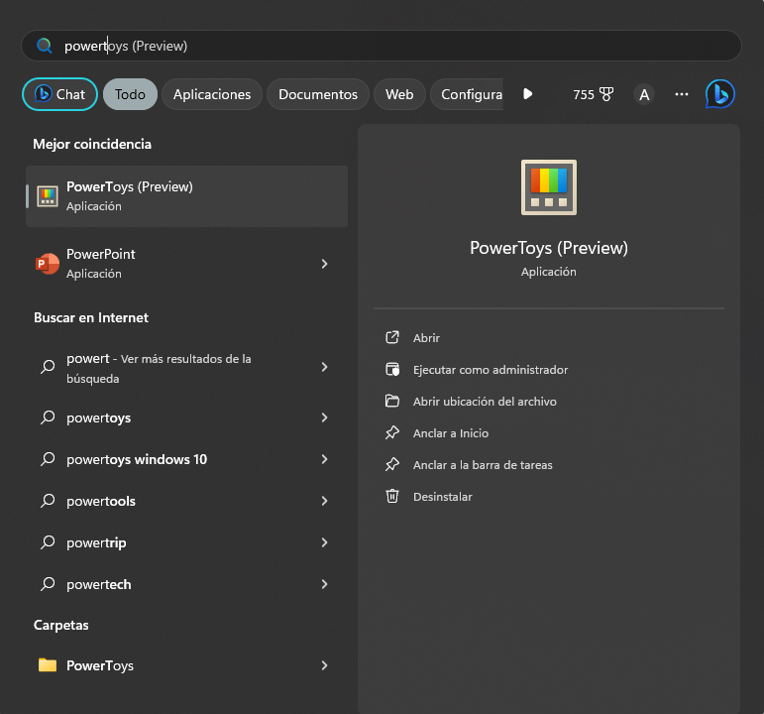
Task: Click the pin icon beside Anclar a Inicio
Action: click(x=392, y=432)
